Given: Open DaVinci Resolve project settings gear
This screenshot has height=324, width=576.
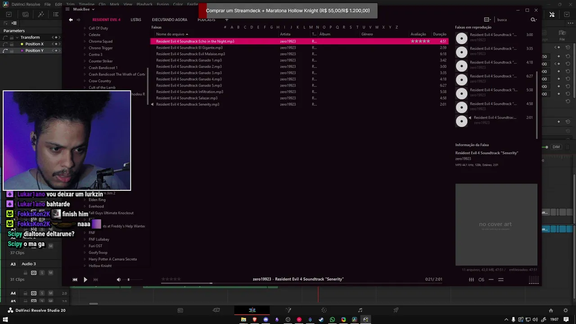Looking at the screenshot, I should tap(566, 310).
